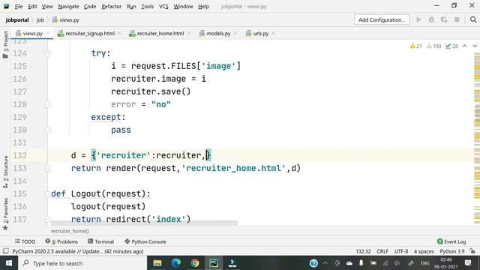The height and width of the screenshot is (270, 480).
Task: Open Search Everywhere magnifier
Action: pos(473,19)
